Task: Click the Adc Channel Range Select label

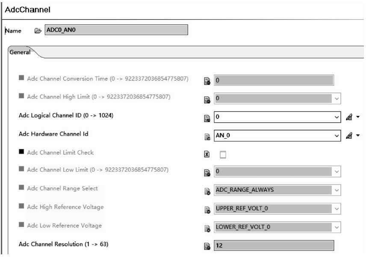Action: (62, 188)
